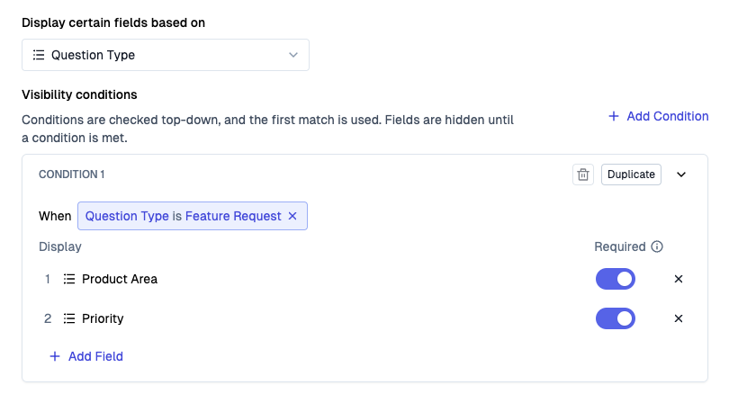Screen dimensions: 729x403
Task: Click dropdown chevron in Question Type field
Action: pos(293,55)
